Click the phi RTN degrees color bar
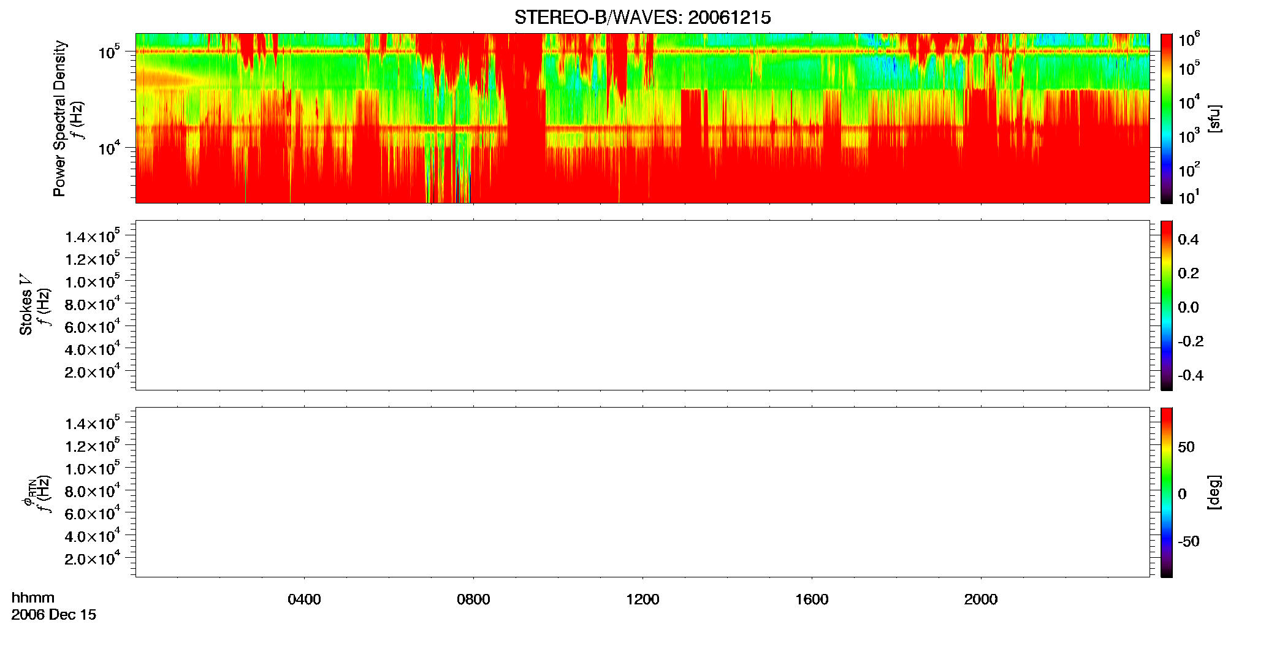Screen dimensions: 1285x662 (x=1167, y=492)
